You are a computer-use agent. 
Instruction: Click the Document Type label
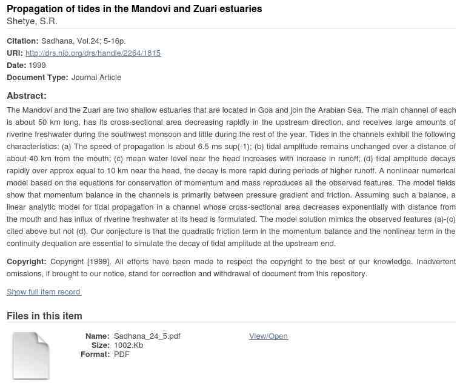tap(37, 78)
